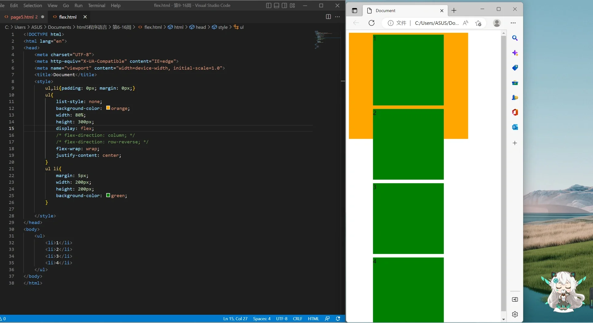593x323 pixels.
Task: Open Outlook from the Edge sidebar
Action: click(515, 127)
